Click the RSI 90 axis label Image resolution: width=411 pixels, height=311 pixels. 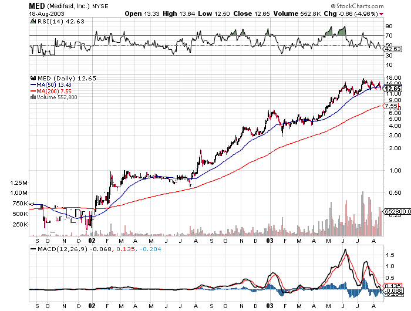389,26
